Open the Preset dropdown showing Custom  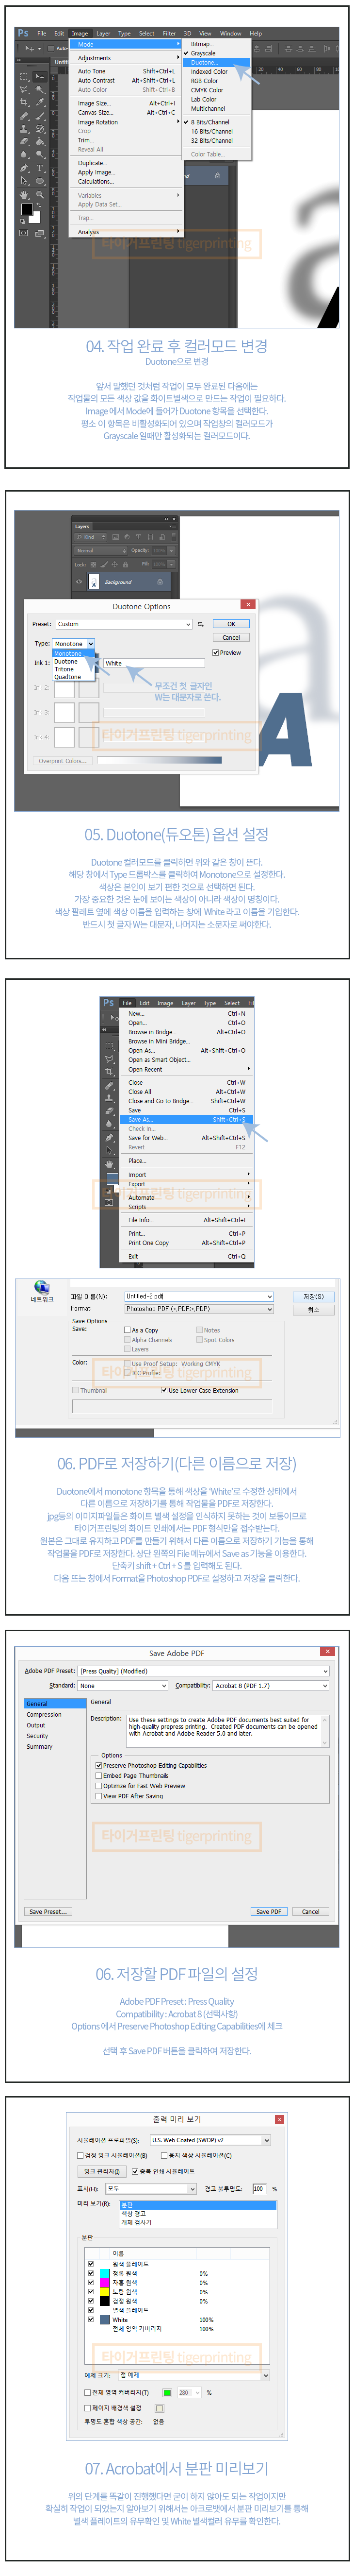pyautogui.click(x=124, y=624)
